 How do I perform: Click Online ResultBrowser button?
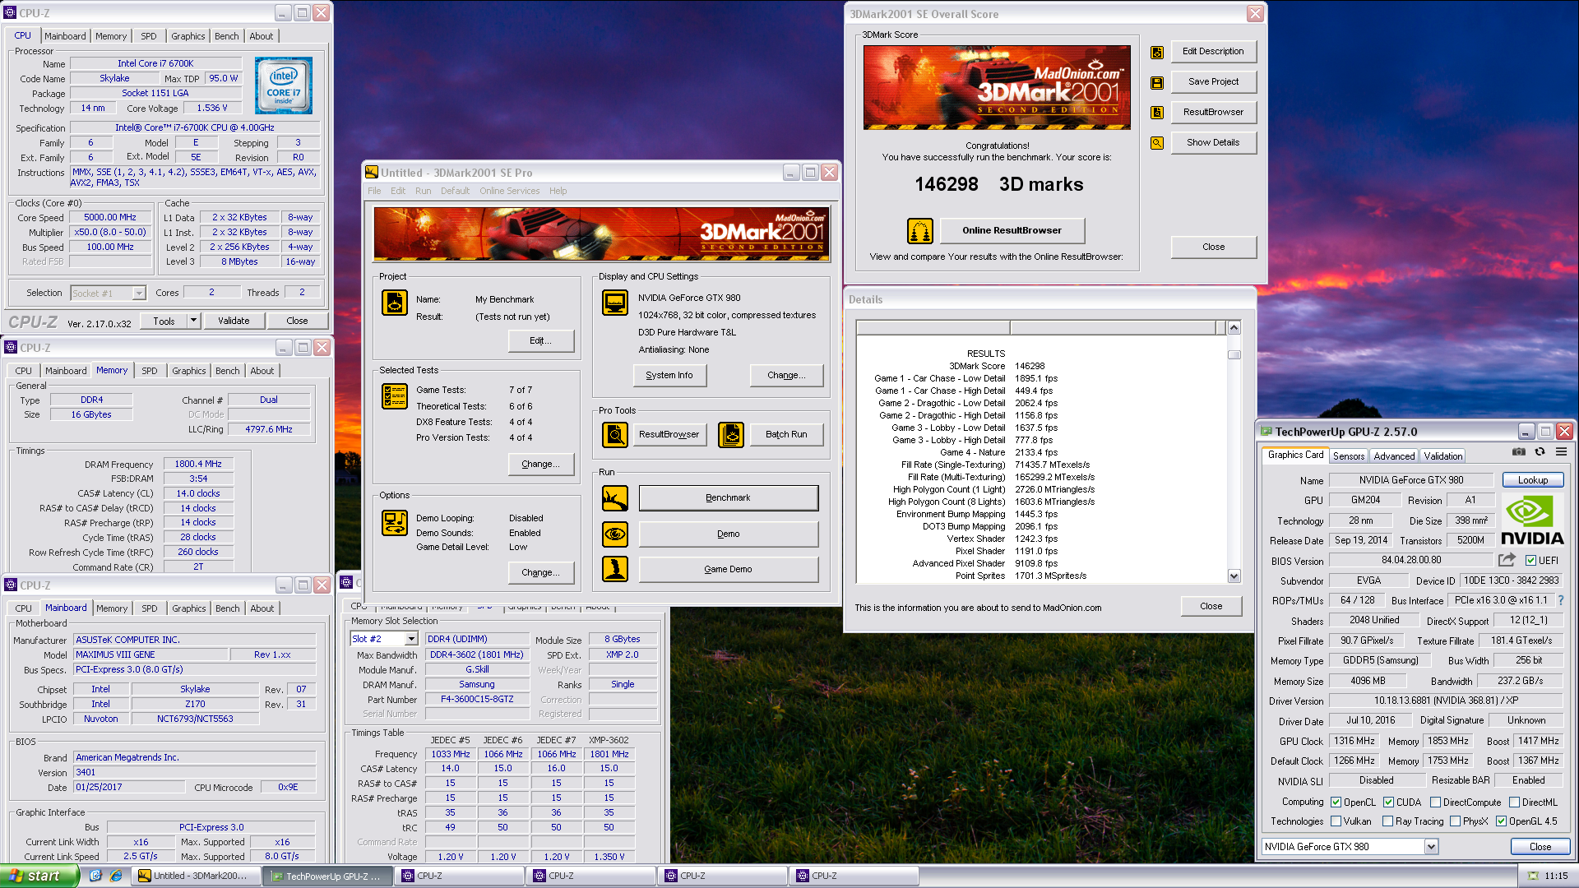click(1012, 230)
